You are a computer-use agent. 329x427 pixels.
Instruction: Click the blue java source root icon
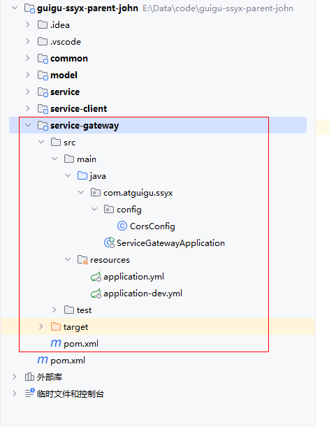82,175
